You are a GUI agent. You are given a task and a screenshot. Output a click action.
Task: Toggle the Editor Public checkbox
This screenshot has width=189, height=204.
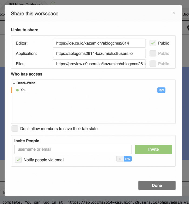[153, 43]
